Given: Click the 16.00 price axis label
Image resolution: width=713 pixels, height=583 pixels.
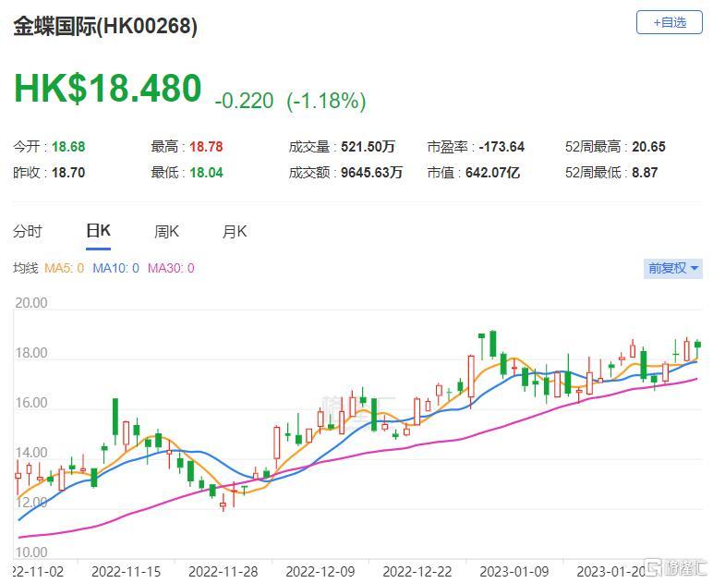Looking at the screenshot, I should (x=30, y=403).
